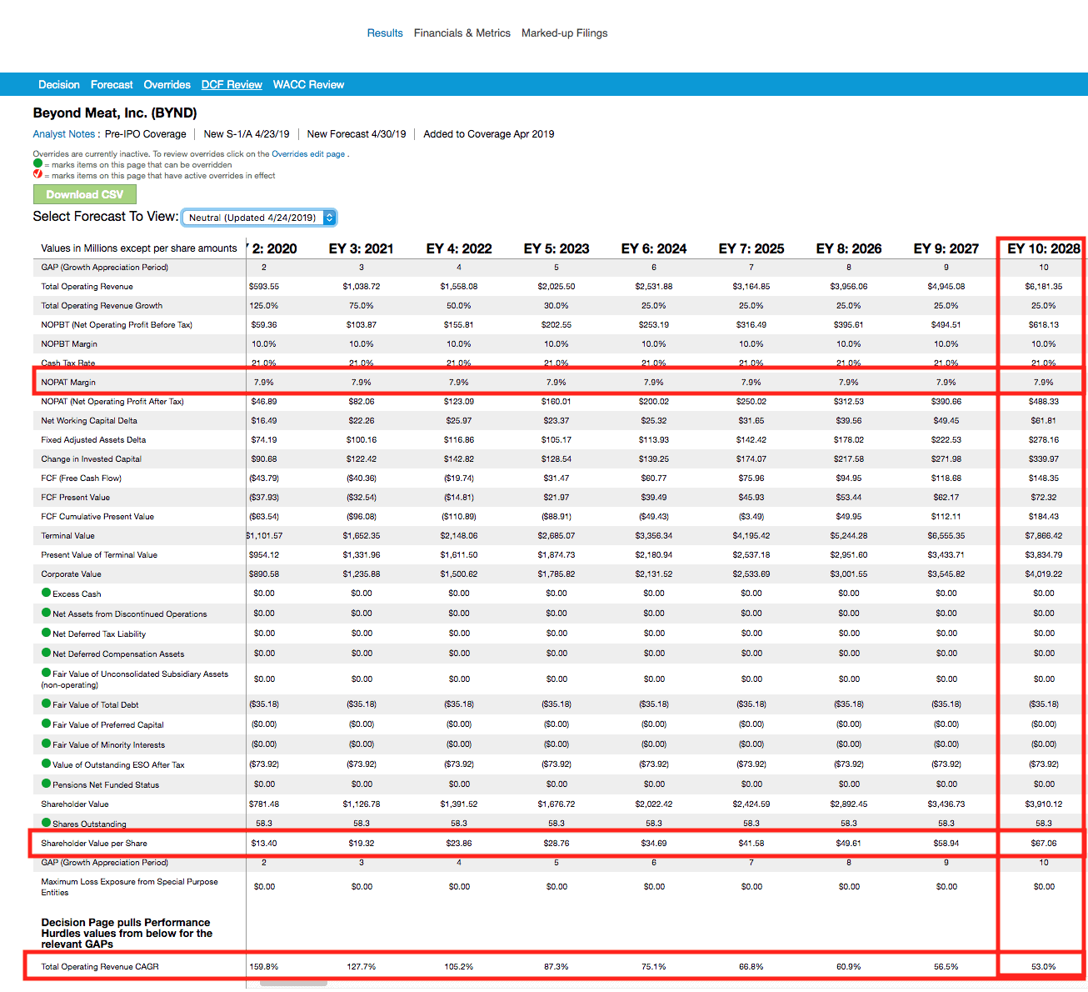Viewport: 1088px width, 992px height.
Task: Click the $67.06 shareholder value per share cell
Action: click(1044, 844)
